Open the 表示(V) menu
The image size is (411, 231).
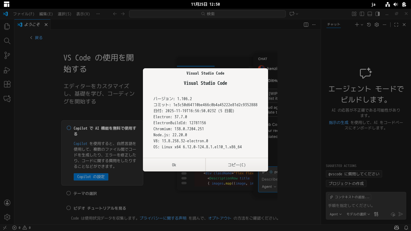[83, 14]
